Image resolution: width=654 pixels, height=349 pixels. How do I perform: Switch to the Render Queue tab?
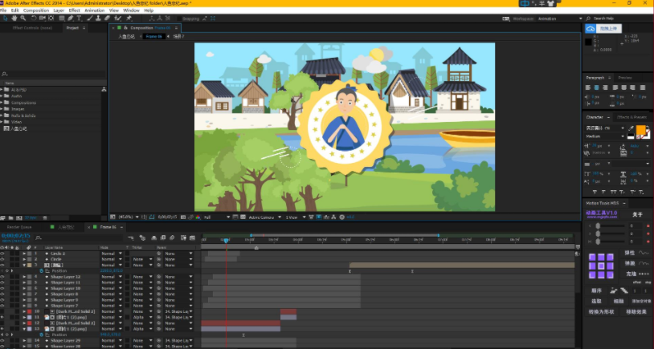click(19, 228)
